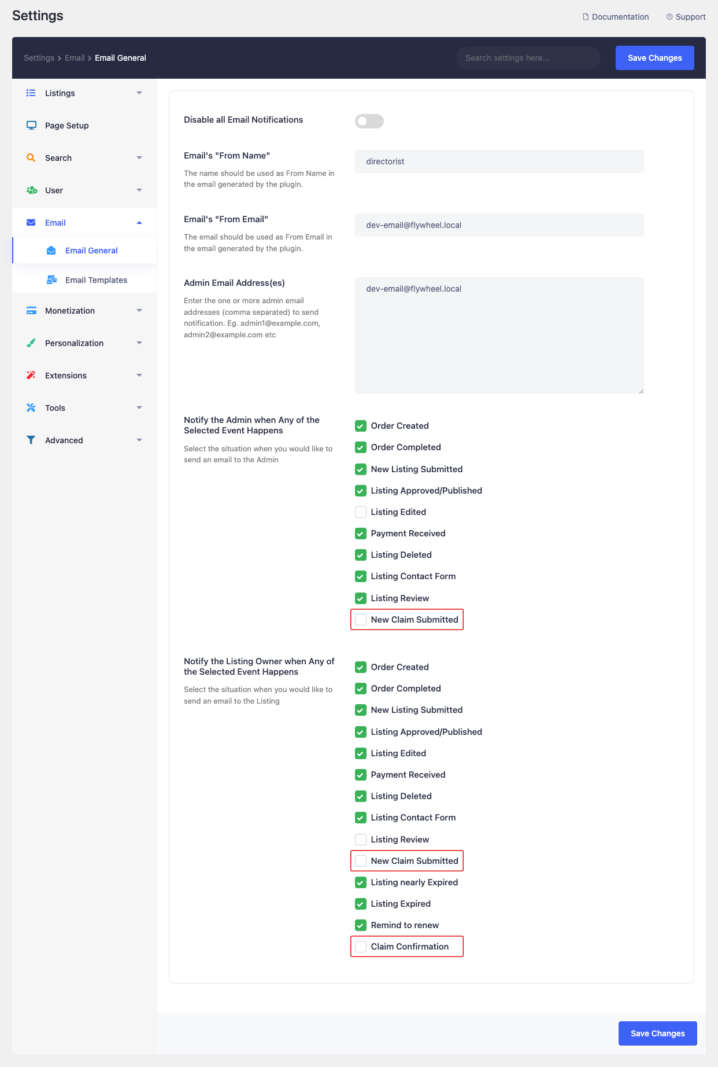Select the Email General submenu item
The image size is (718, 1067).
pyautogui.click(x=91, y=251)
